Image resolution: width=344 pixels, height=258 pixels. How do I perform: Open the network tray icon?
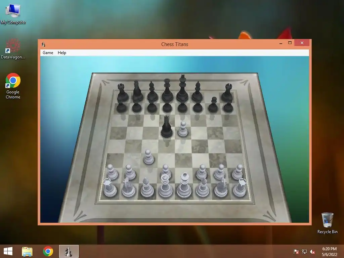[x=304, y=252]
